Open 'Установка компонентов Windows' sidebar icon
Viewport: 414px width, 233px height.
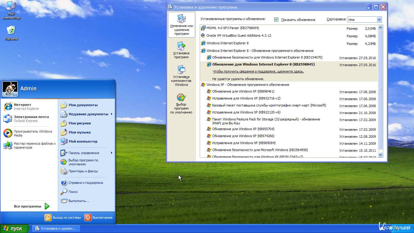pos(181,76)
